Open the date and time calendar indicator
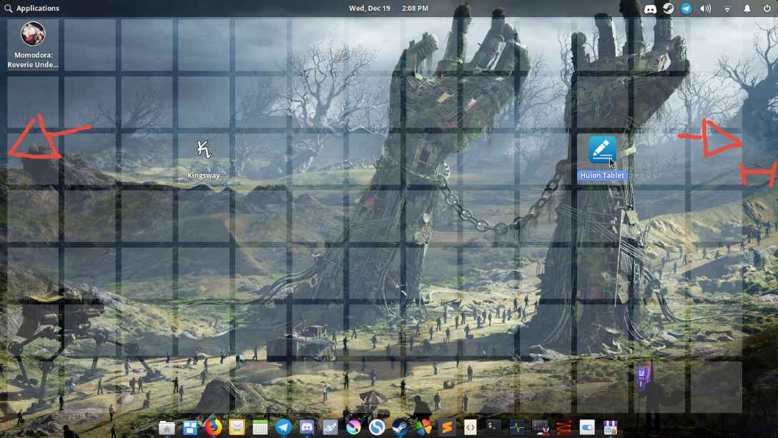 [x=388, y=9]
